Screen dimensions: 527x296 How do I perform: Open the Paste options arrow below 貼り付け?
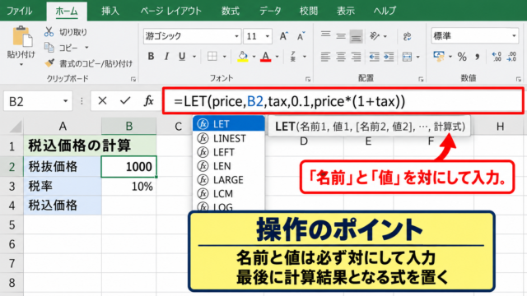pyautogui.click(x=21, y=64)
